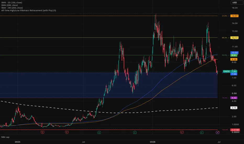This screenshot has height=144, width=244.
Task: Open the red E earnings marker in 2026
Action: click(182, 132)
